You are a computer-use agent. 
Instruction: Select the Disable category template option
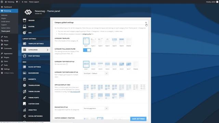click(x=129, y=41)
